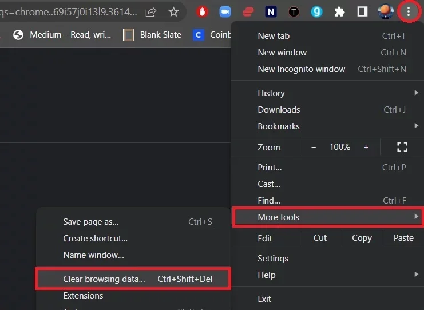This screenshot has height=310, width=424.
Task: Expand the History submenu
Action: pos(327,93)
